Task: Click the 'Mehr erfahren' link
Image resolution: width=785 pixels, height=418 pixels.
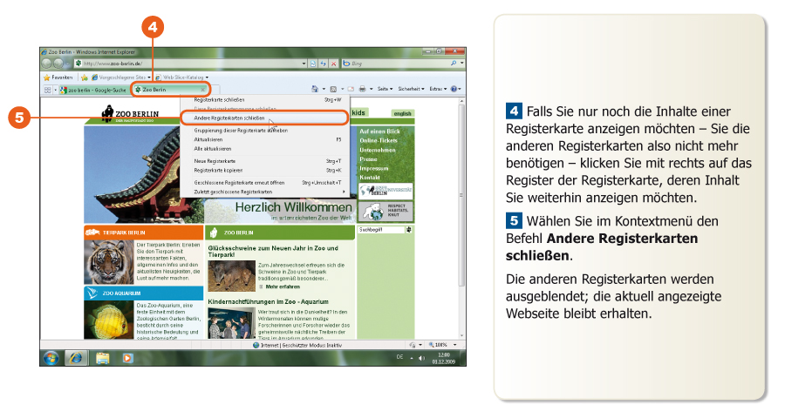Action: [283, 286]
